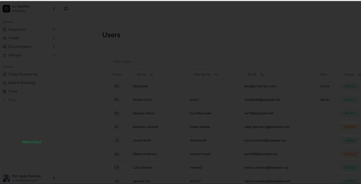
Task: Click the Travel map icon
Action: [4, 91]
